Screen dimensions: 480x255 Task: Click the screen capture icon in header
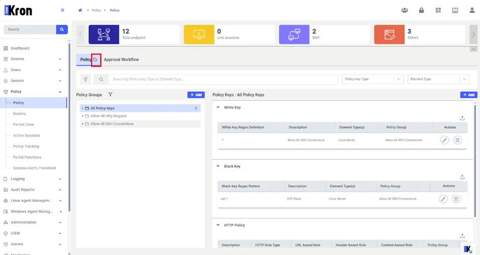[x=455, y=10]
